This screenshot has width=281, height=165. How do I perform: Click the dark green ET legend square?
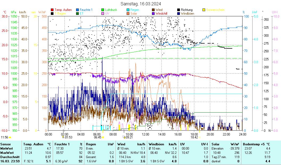(77, 13)
